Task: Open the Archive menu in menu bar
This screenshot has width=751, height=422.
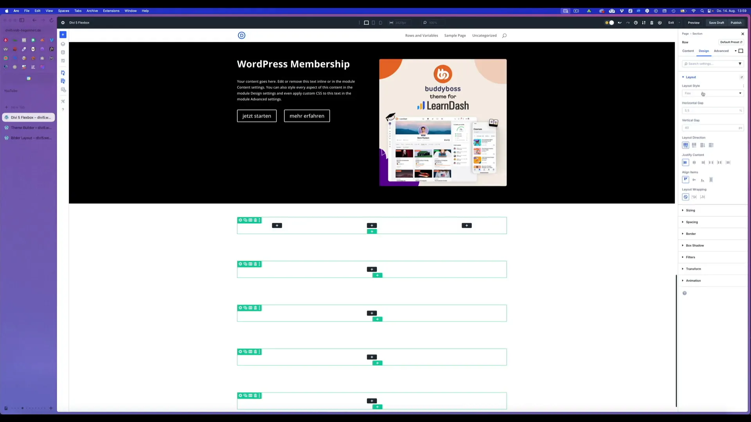Action: [92, 11]
